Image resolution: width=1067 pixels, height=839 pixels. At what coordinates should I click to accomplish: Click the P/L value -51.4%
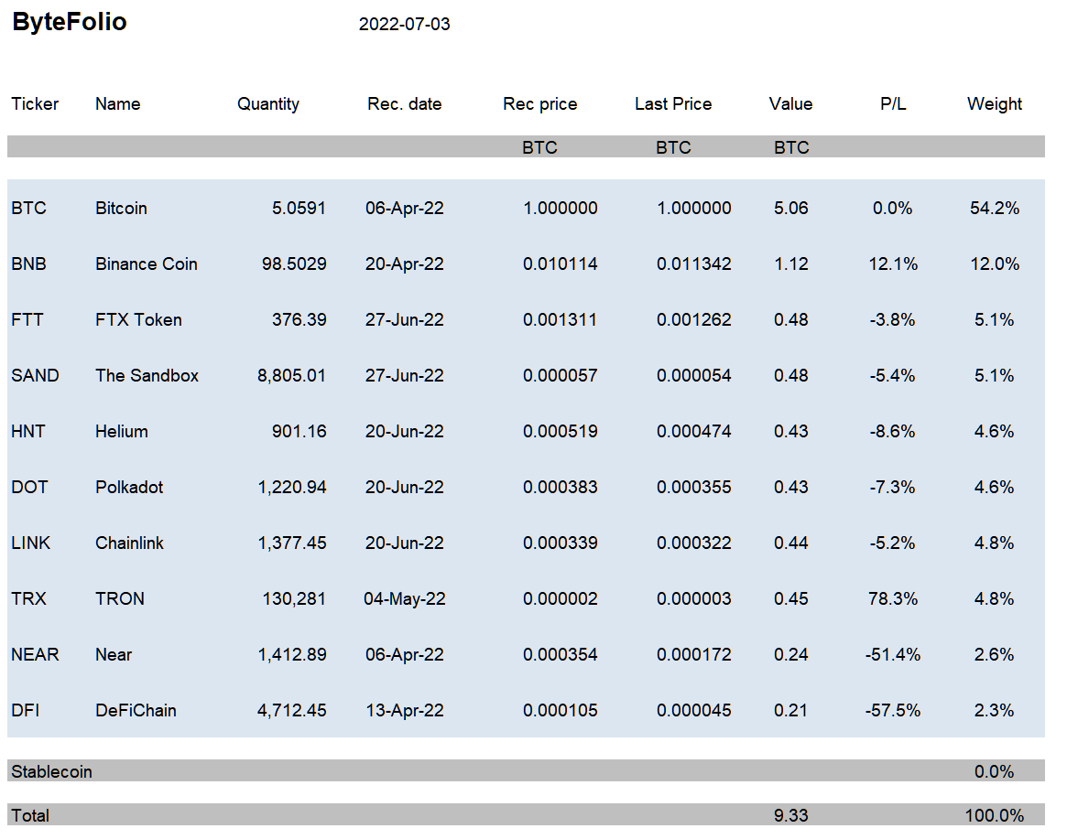[x=893, y=654]
